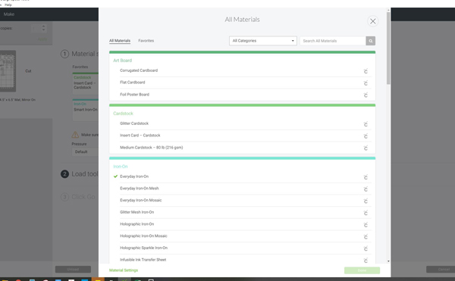This screenshot has height=281, width=455.
Task: Click the Cricut icon beside Corrugated Cardboard
Action: pos(366,71)
